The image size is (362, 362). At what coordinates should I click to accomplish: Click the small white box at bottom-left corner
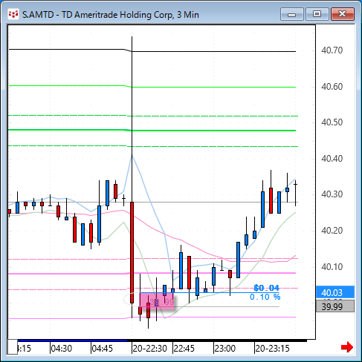[13, 347]
